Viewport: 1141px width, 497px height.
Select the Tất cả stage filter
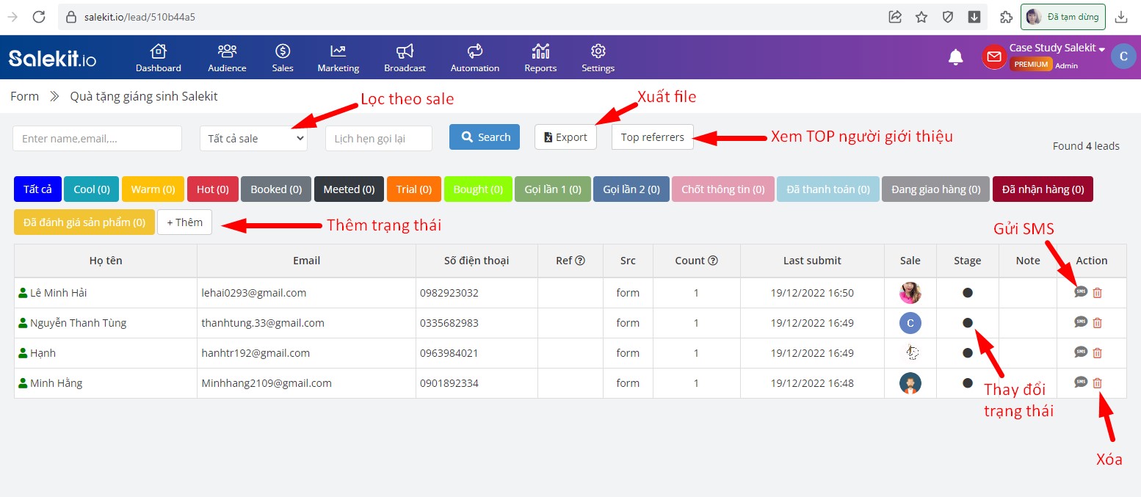pyautogui.click(x=37, y=189)
